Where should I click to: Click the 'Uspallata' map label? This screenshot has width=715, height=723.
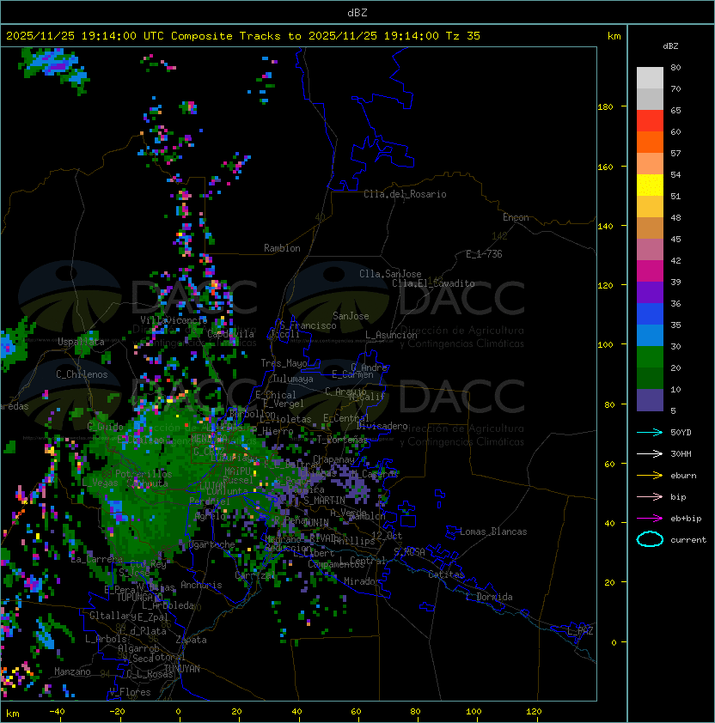coord(82,342)
